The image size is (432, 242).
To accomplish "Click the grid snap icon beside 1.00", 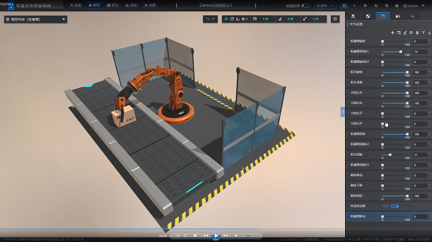I will (255, 19).
